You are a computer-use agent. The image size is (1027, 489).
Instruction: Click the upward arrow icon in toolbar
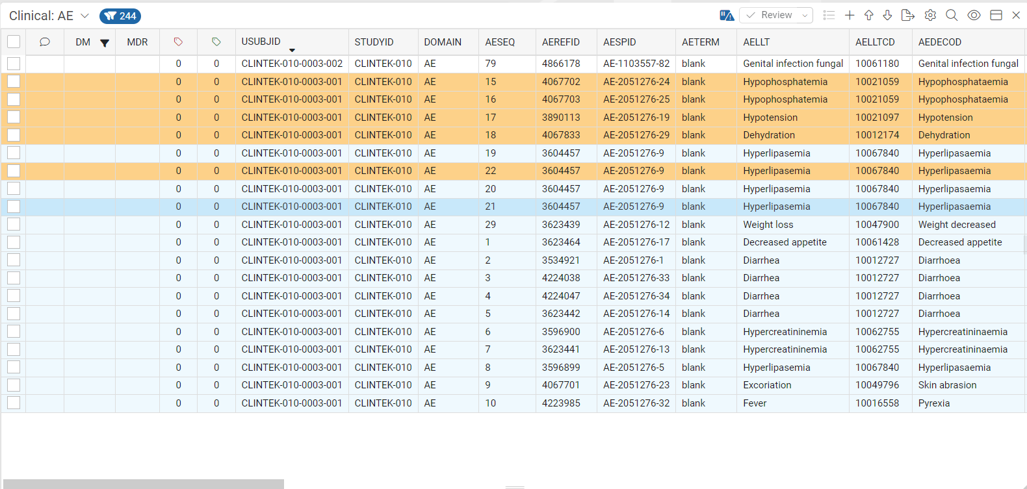click(x=868, y=16)
